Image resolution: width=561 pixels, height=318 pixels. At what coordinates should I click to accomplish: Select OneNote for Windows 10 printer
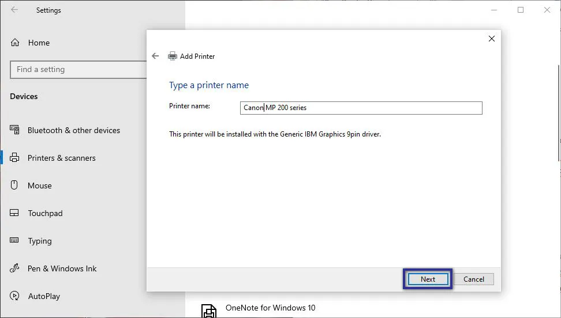click(270, 308)
